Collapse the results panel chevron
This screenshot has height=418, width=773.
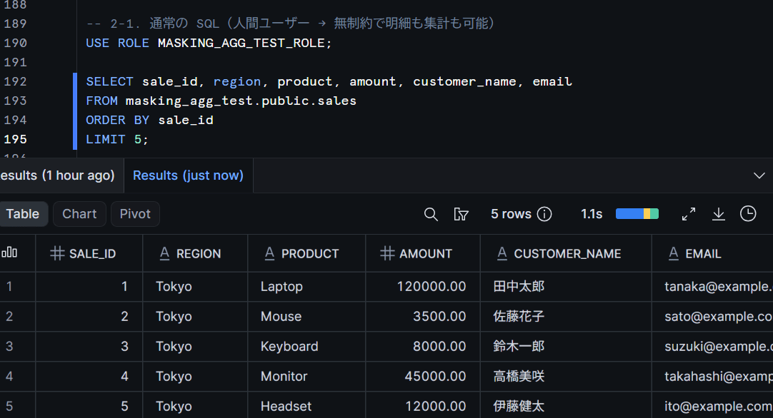(x=759, y=175)
